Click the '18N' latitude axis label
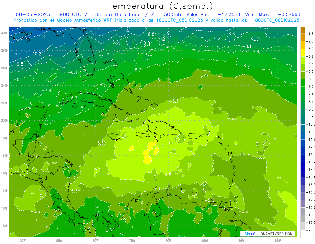Image resolution: width=315 pixels, height=244 pixels. tap(4, 138)
